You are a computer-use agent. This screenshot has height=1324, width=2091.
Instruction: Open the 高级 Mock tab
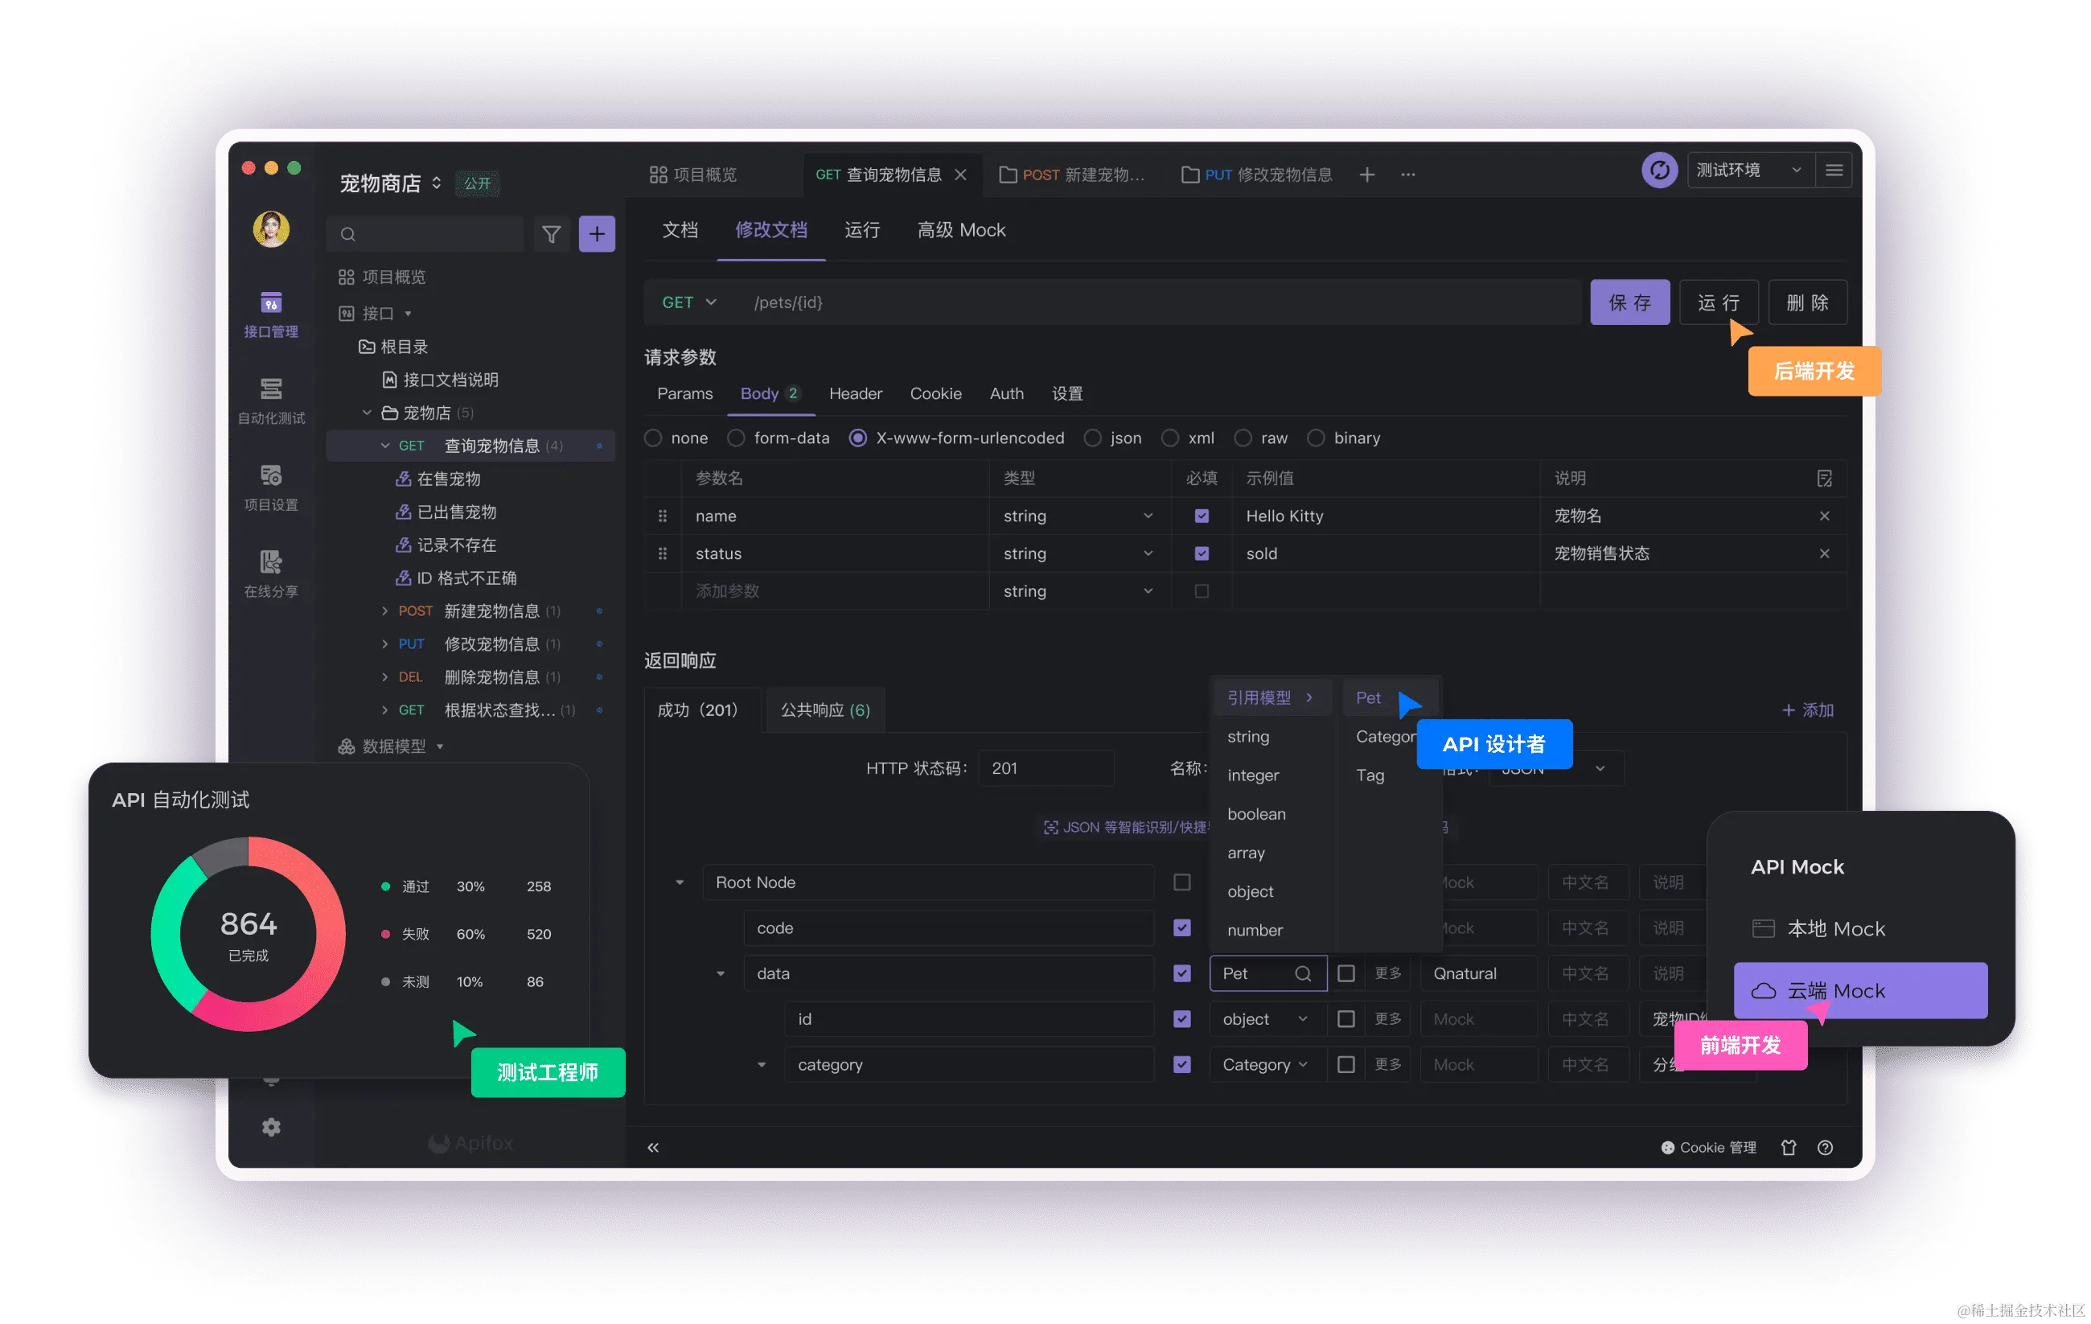pyautogui.click(x=961, y=230)
